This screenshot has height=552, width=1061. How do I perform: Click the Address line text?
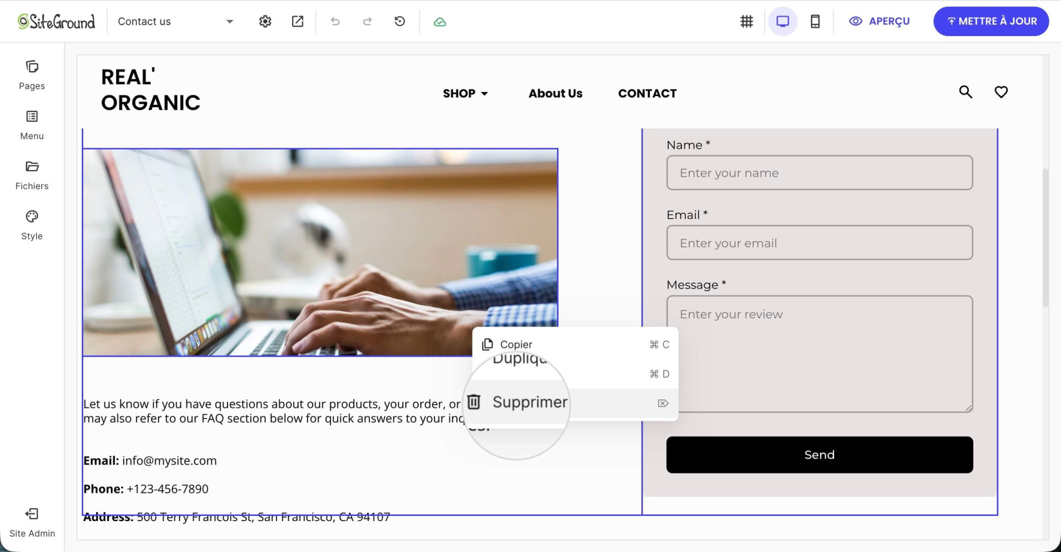(237, 517)
